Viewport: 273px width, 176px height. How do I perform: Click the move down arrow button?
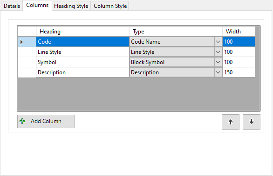coord(252,122)
